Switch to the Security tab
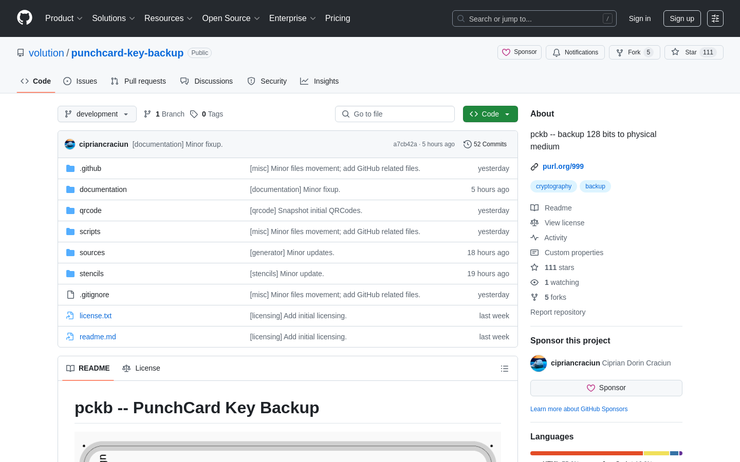Screen dimensions: 740x462 [x=267, y=81]
